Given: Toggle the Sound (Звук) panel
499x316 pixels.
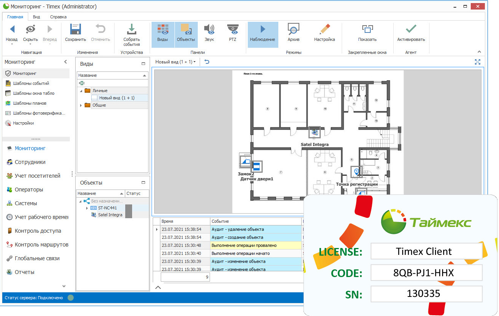Looking at the screenshot, I should pyautogui.click(x=209, y=30).
